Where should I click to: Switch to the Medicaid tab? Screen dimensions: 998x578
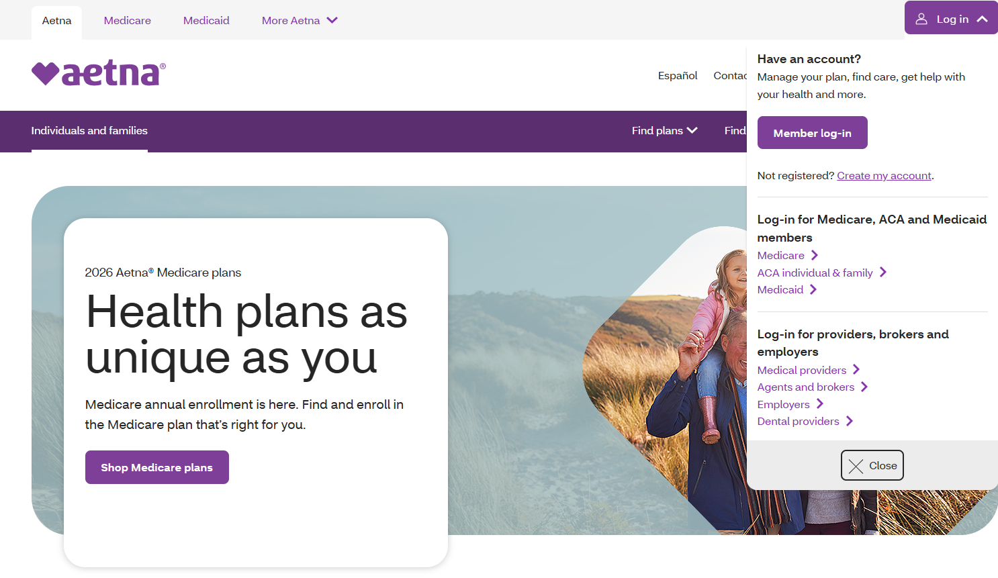tap(206, 20)
